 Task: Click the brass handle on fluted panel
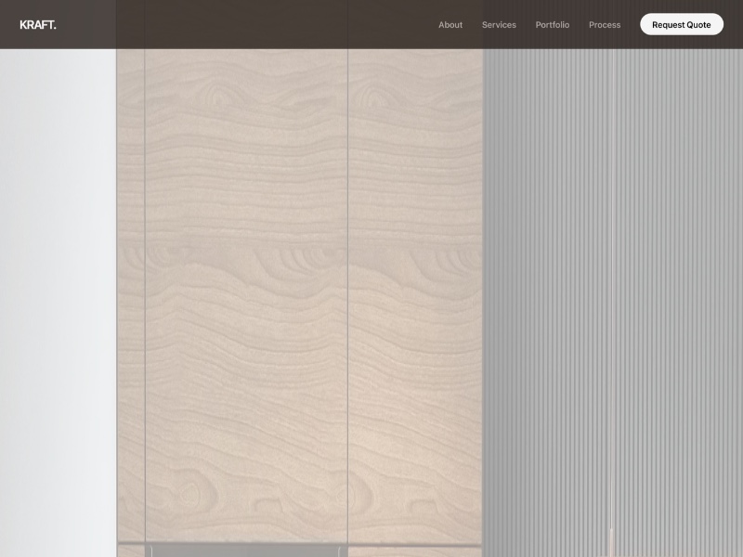[611, 541]
